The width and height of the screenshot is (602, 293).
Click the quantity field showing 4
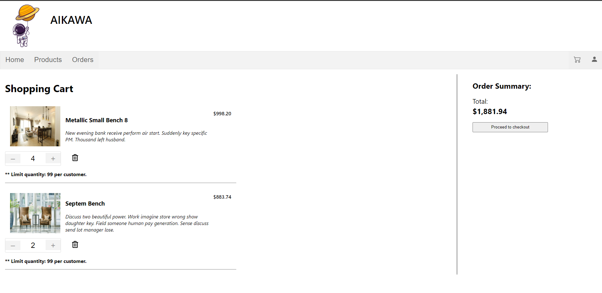click(33, 158)
